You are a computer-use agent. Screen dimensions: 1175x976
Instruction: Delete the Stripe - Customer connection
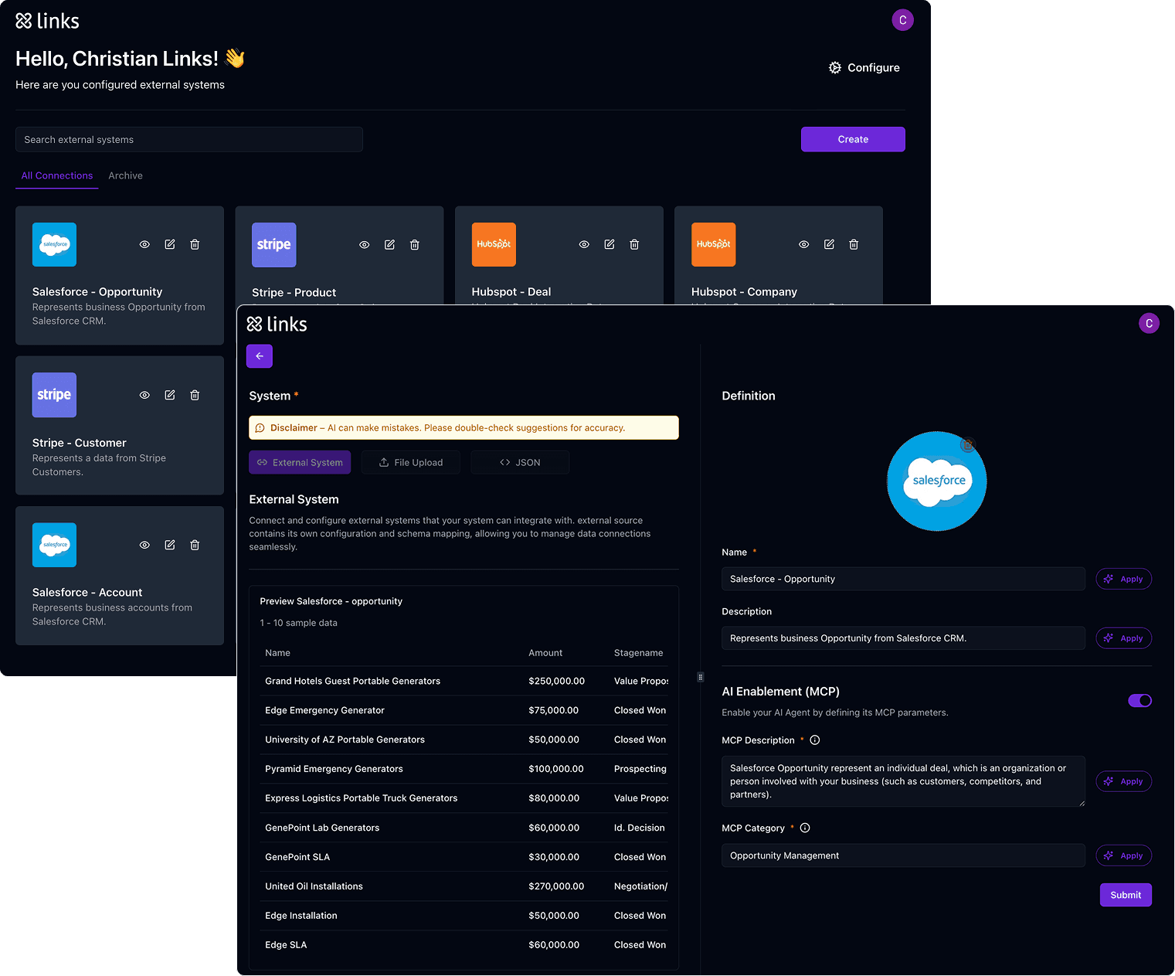195,395
